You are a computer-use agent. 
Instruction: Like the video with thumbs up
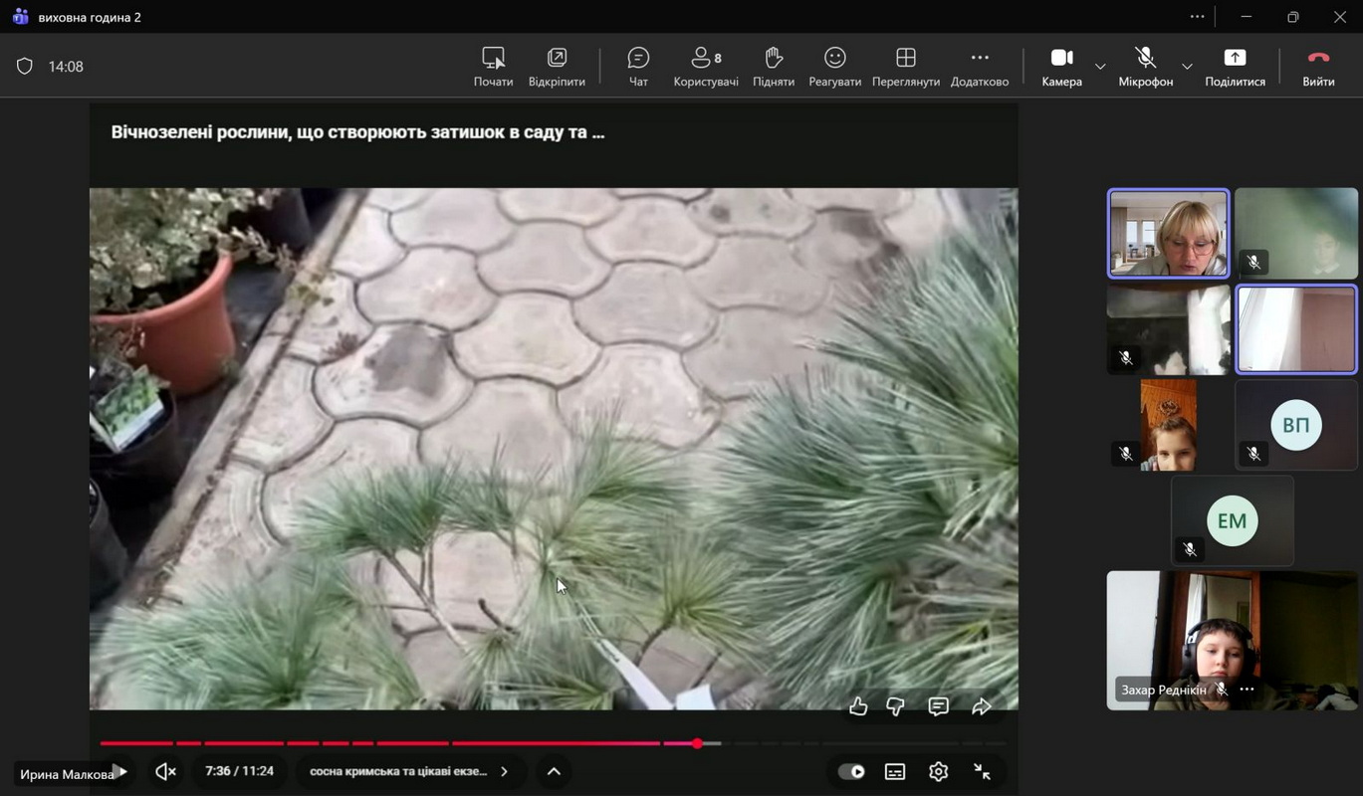coord(858,706)
